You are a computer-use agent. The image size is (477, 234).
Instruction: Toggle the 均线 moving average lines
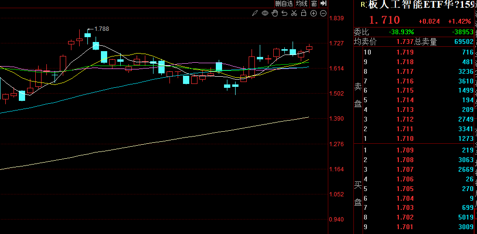pos(302,3)
